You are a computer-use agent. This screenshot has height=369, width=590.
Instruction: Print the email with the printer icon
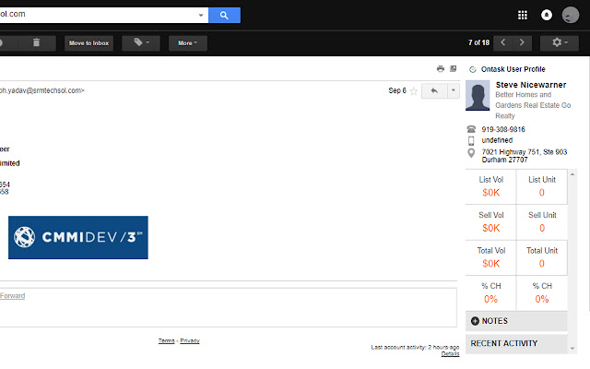[441, 68]
